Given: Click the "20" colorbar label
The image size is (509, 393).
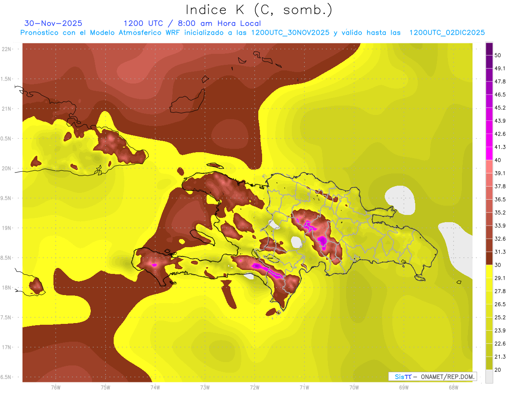Looking at the screenshot, I should click(498, 370).
